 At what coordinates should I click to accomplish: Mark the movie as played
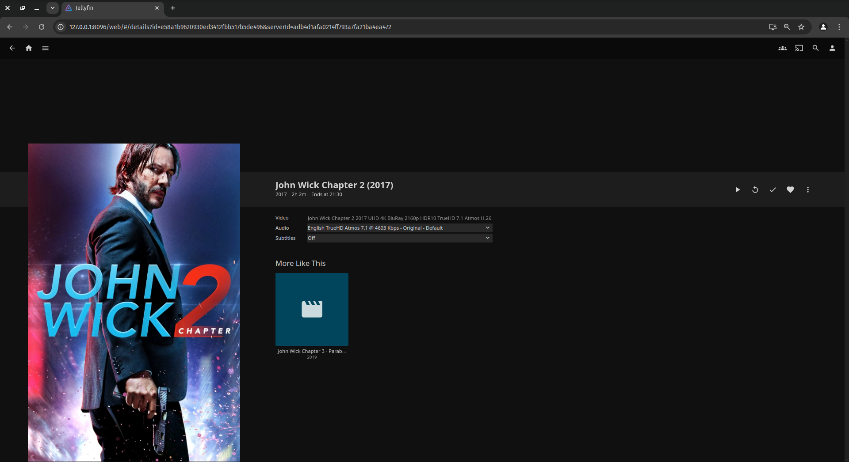pyautogui.click(x=773, y=189)
